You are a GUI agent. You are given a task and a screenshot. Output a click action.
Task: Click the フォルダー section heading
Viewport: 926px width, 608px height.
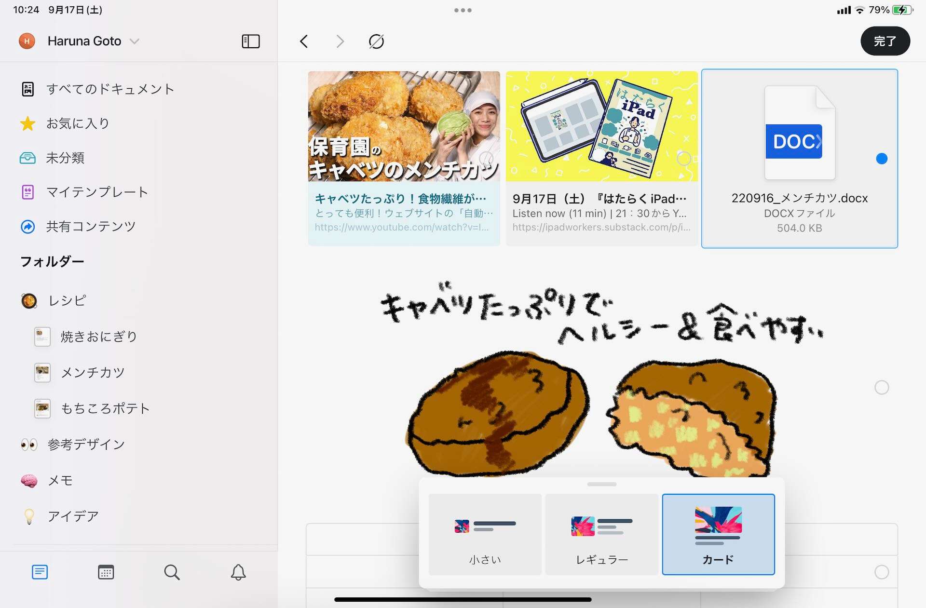(52, 261)
